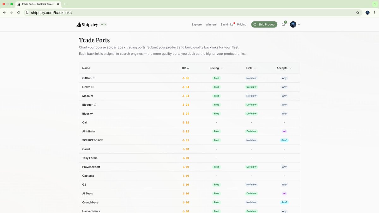Click the SaaS tag in the SOURCEFORGE row
This screenshot has height=213, width=379.
[284, 140]
